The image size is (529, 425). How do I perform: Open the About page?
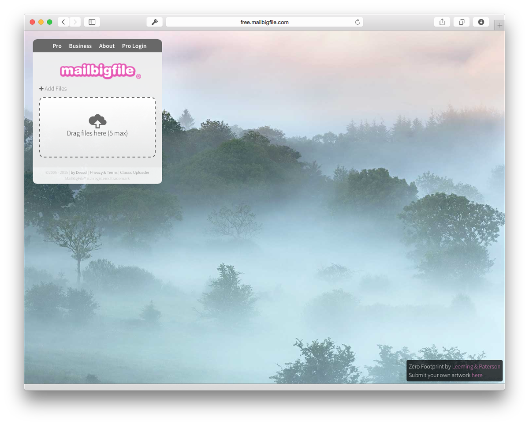[107, 45]
